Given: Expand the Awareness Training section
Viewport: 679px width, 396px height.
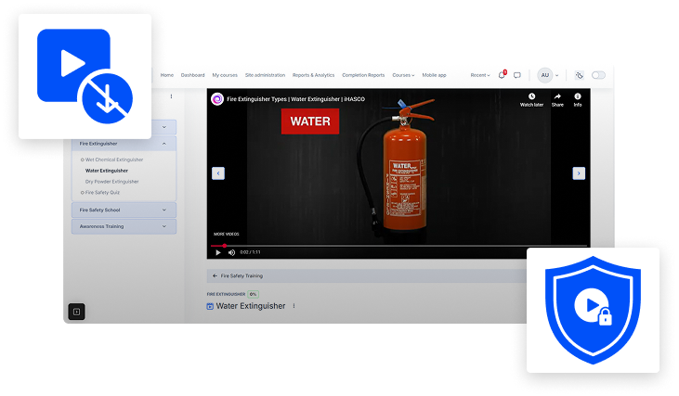Looking at the screenshot, I should click(124, 226).
